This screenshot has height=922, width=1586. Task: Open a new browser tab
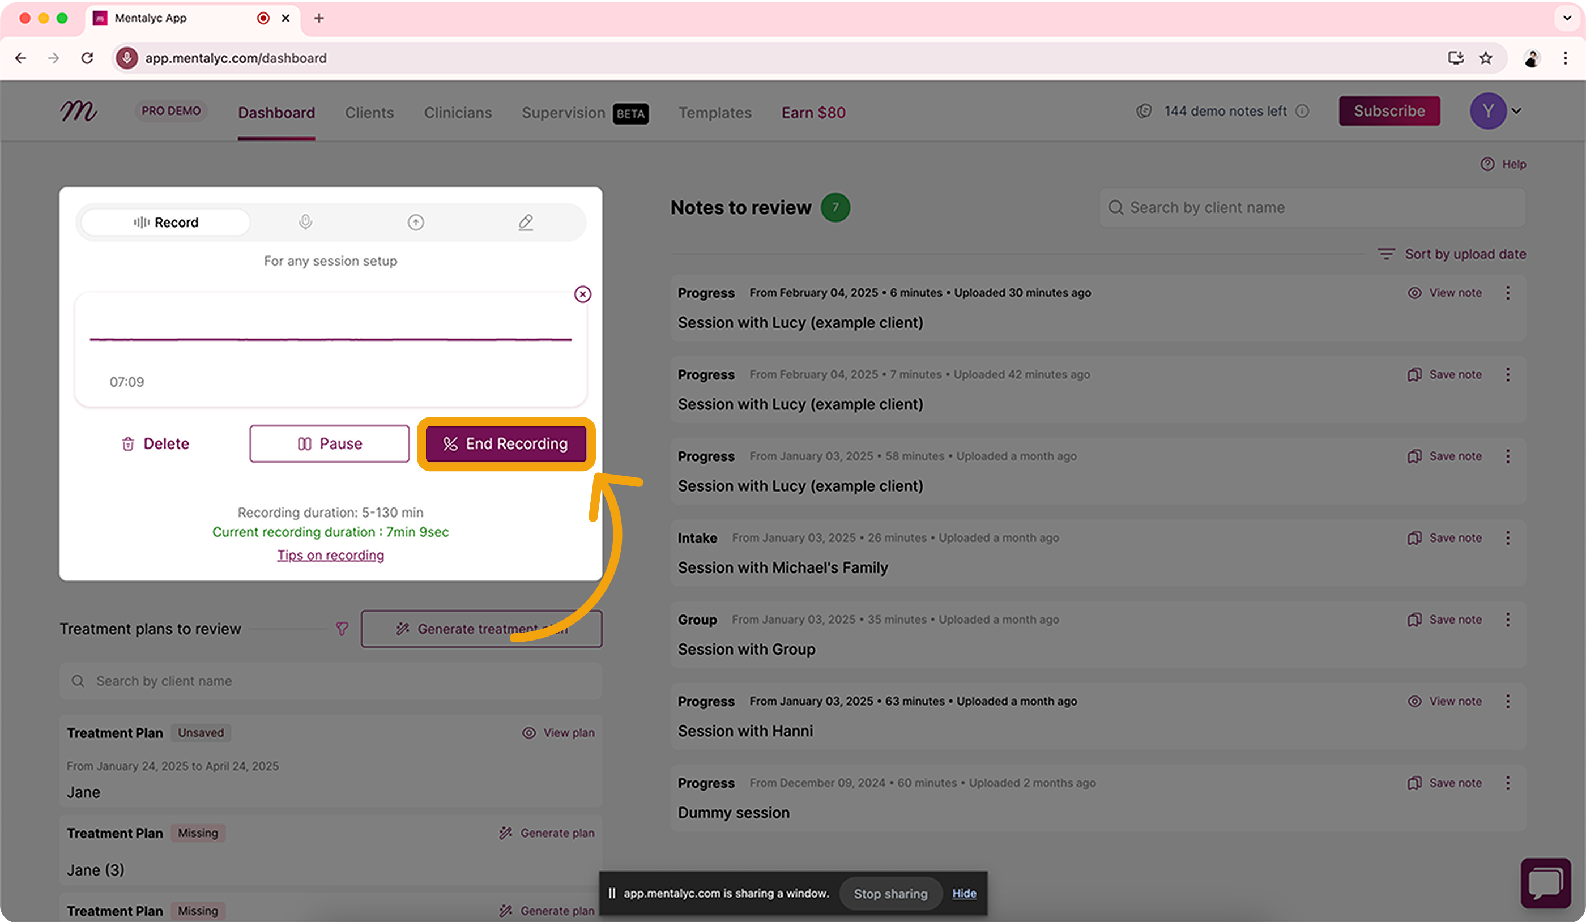click(x=319, y=18)
